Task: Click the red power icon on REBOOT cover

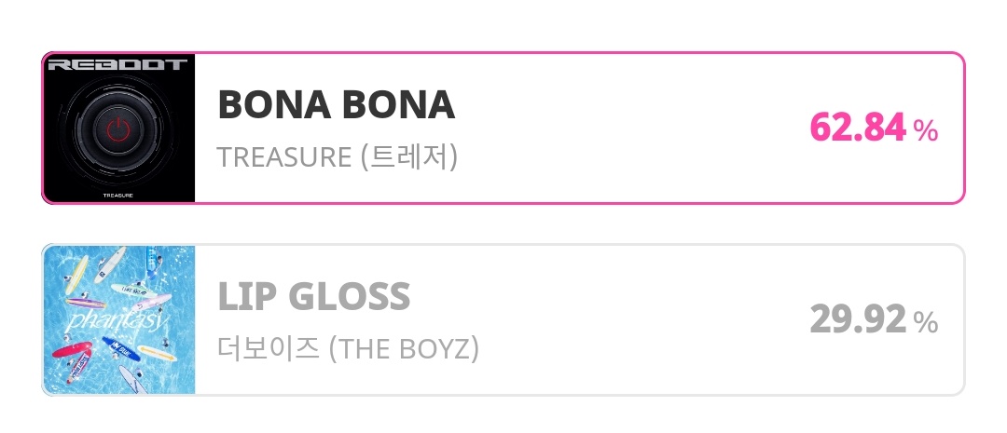Action: (x=118, y=129)
